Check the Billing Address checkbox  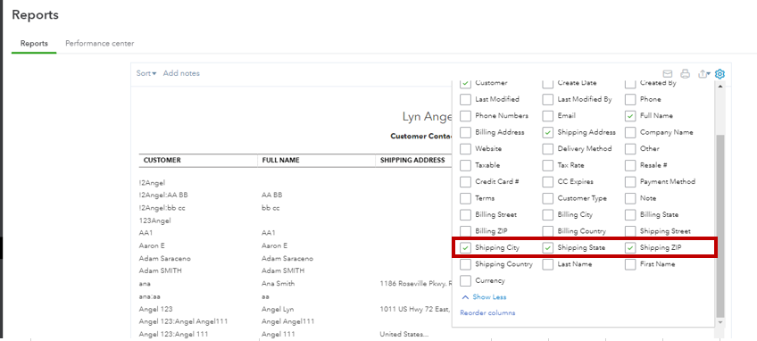[465, 132]
